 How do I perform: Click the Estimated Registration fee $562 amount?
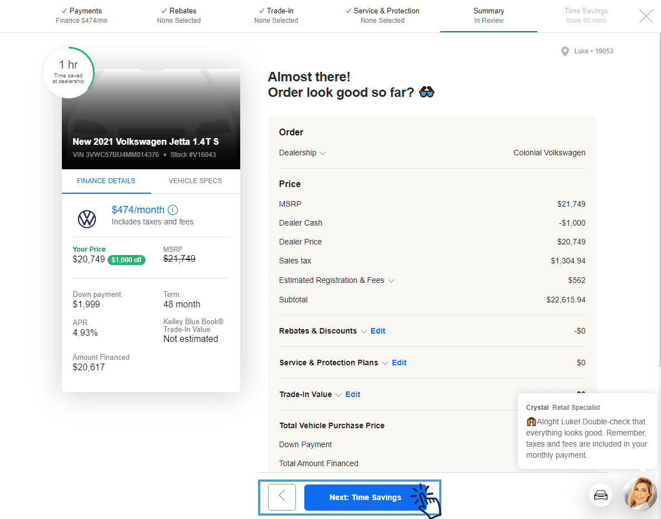(x=577, y=280)
